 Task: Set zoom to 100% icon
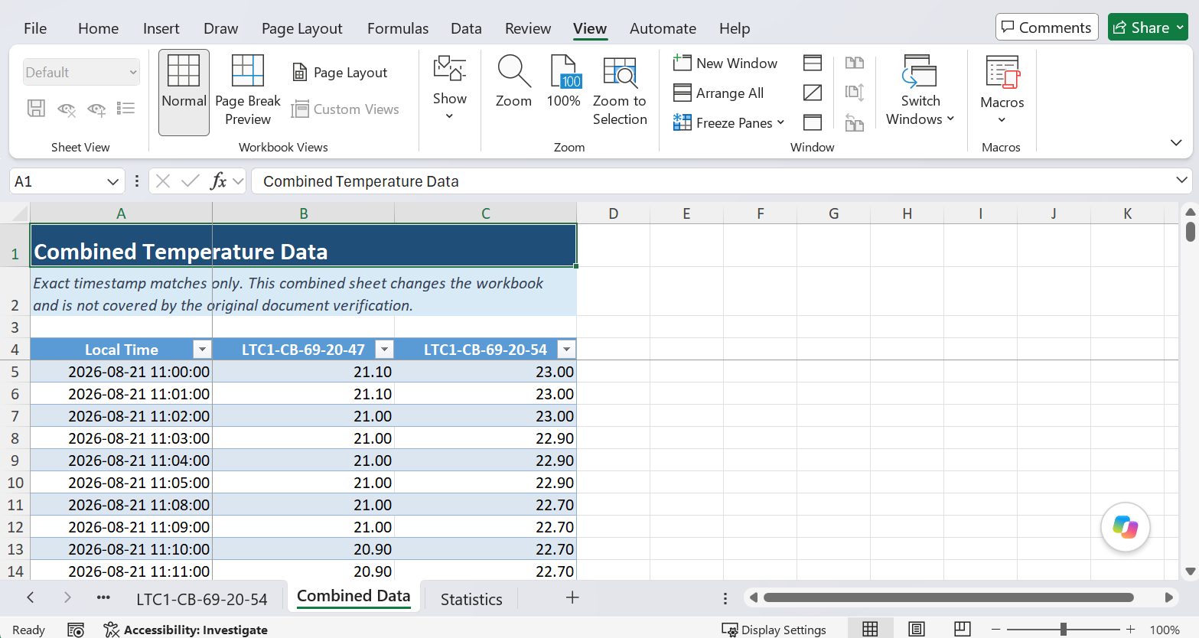tap(564, 71)
